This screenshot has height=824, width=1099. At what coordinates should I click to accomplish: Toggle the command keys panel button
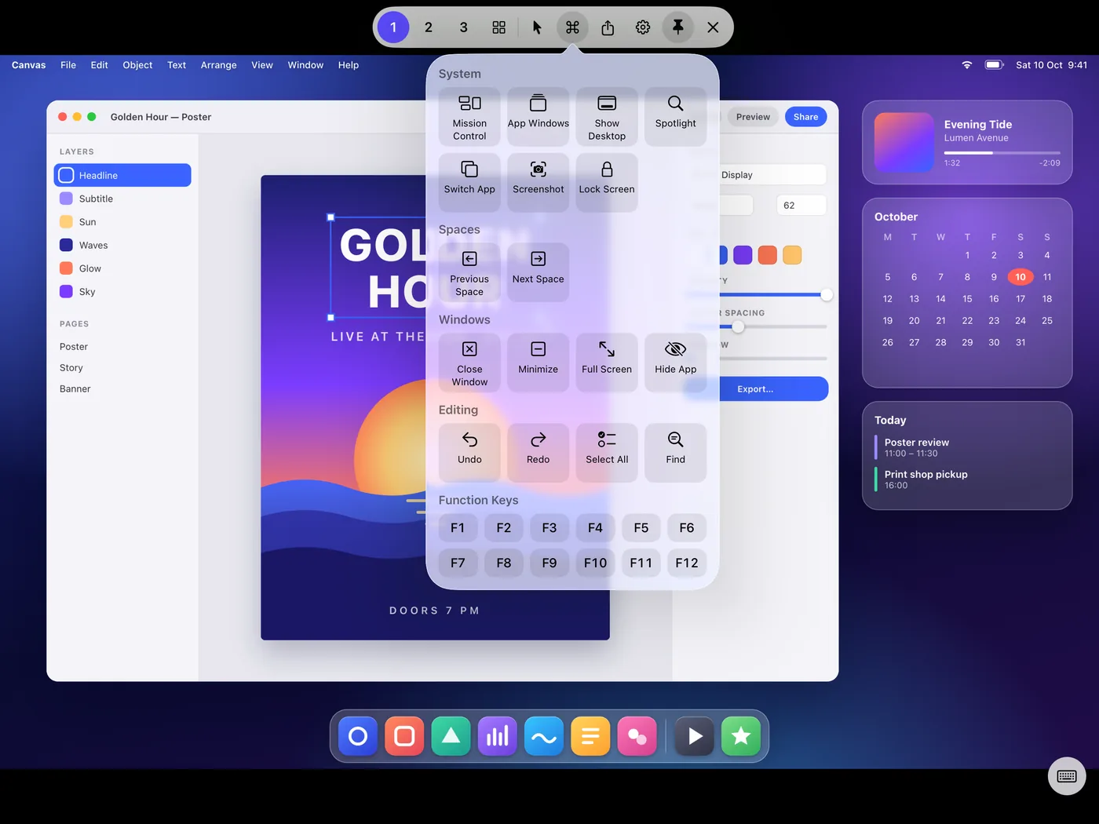572,27
